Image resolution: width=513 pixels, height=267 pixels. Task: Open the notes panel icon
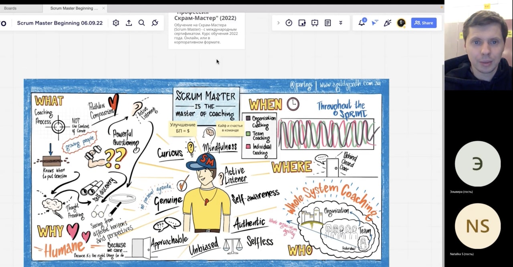coord(327,23)
